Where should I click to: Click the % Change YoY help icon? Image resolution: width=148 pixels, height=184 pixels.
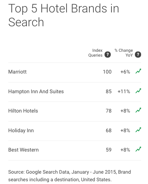pos(138,55)
